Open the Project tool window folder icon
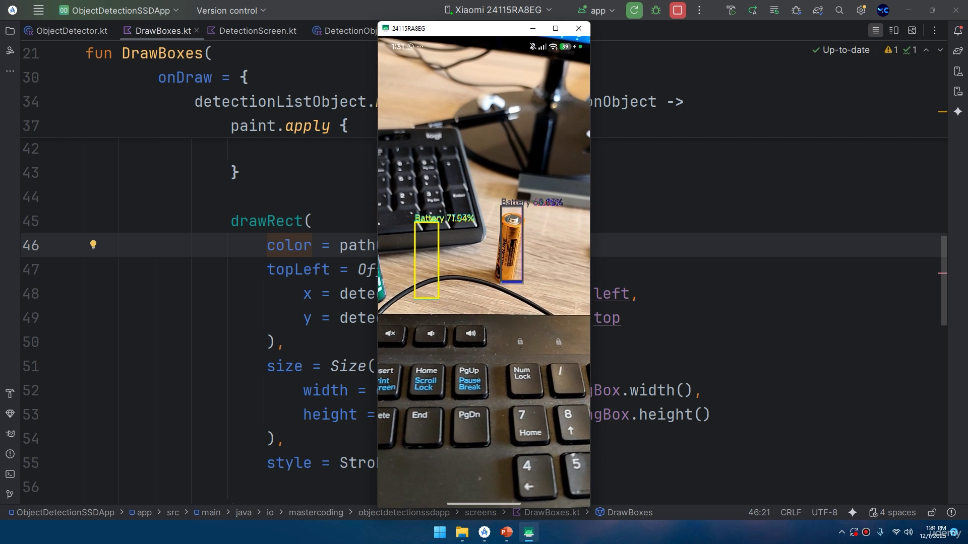 click(x=10, y=31)
